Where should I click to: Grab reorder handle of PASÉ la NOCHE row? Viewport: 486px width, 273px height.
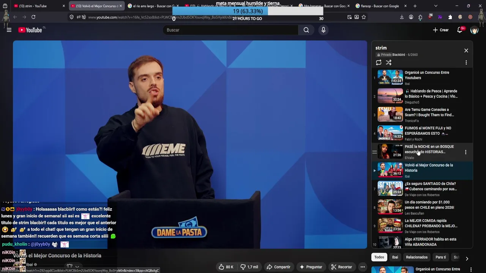click(x=374, y=152)
